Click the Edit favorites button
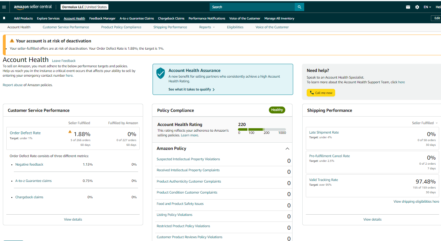Viewport: 441px width, 241px height. pos(436,18)
